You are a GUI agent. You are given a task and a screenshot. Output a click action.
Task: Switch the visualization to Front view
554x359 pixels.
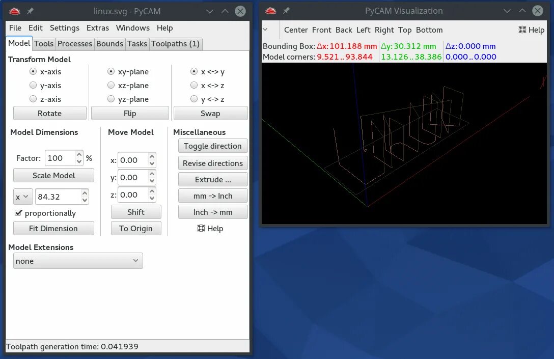click(x=321, y=30)
